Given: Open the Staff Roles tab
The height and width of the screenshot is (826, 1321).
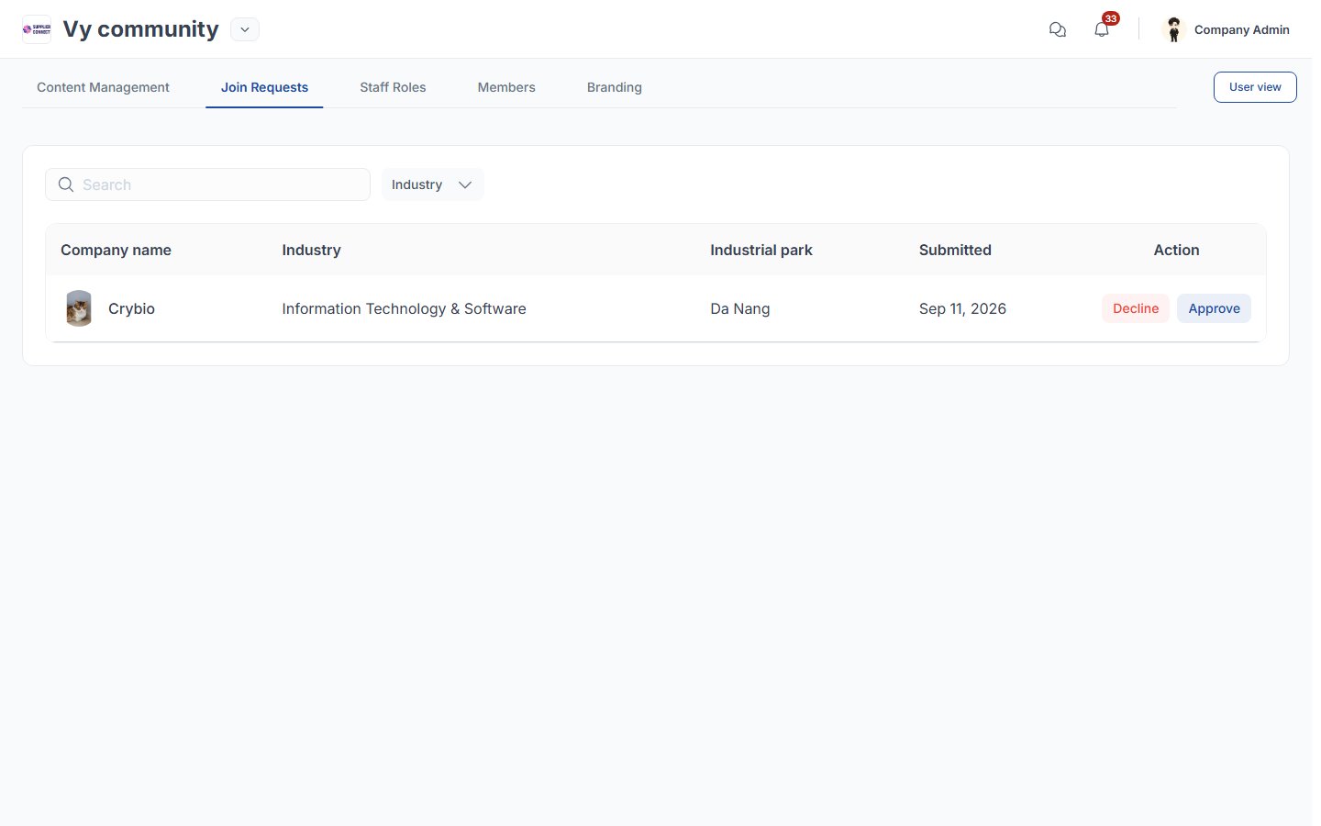Looking at the screenshot, I should (393, 87).
